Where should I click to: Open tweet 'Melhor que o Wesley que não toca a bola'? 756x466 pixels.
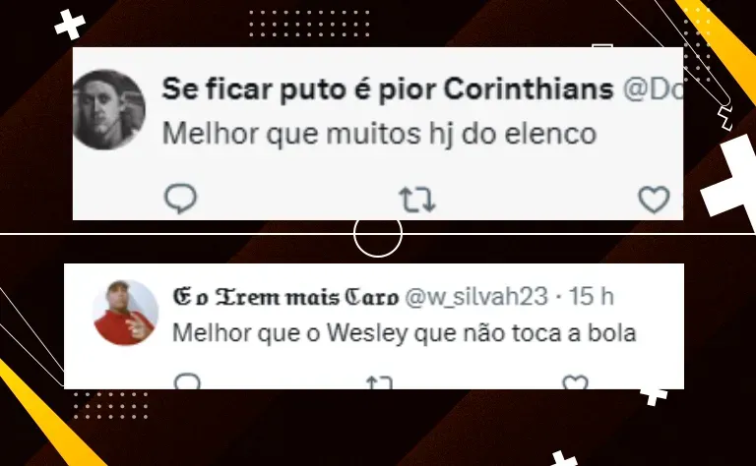(405, 333)
